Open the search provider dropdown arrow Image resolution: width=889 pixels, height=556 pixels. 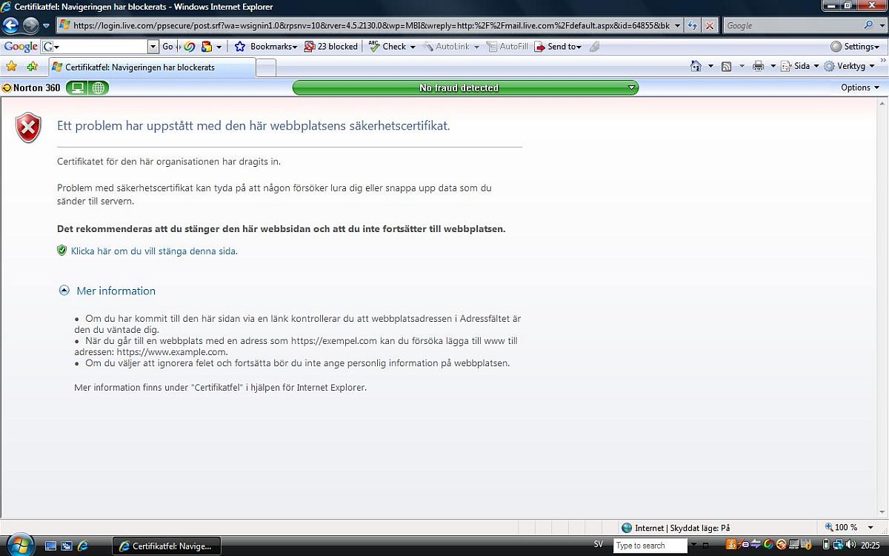click(x=881, y=25)
